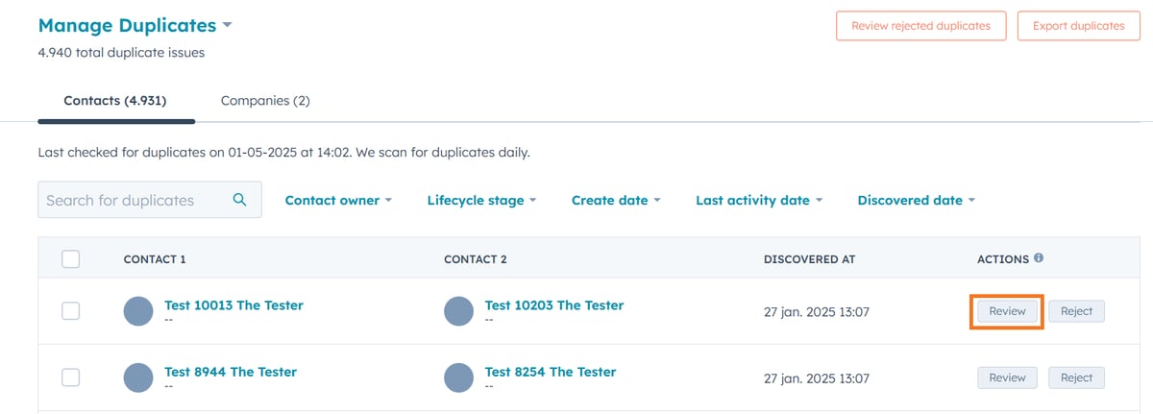
Task: Reject the Test 10013 duplicate pair
Action: (x=1076, y=311)
